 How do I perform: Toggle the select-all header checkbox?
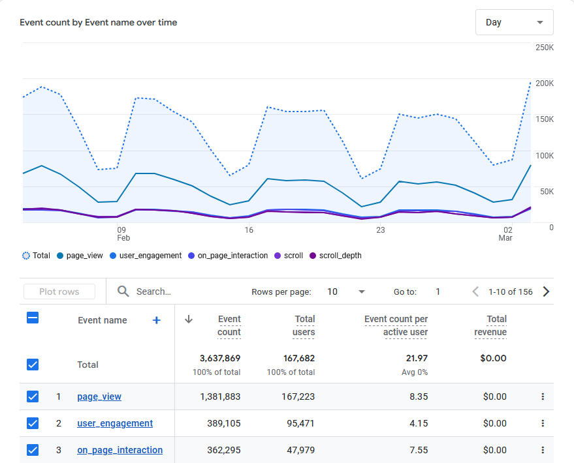(33, 318)
